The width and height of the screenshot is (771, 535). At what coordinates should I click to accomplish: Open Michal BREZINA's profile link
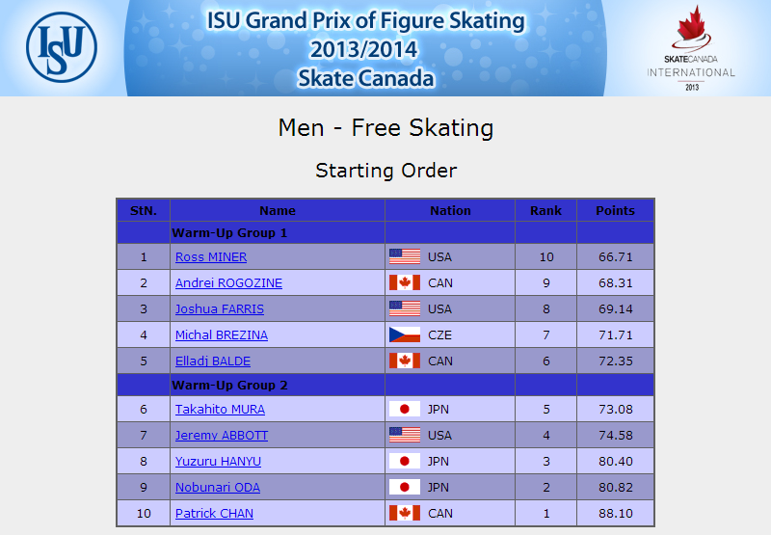222,335
